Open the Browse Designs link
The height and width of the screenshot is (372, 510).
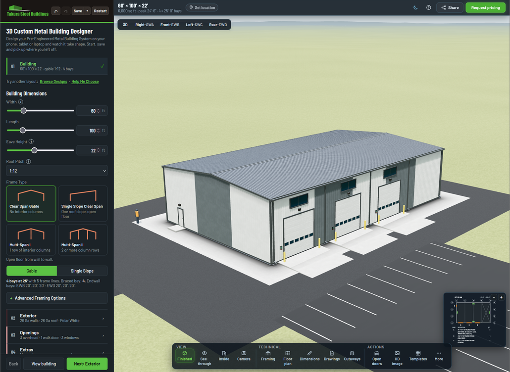click(x=53, y=82)
